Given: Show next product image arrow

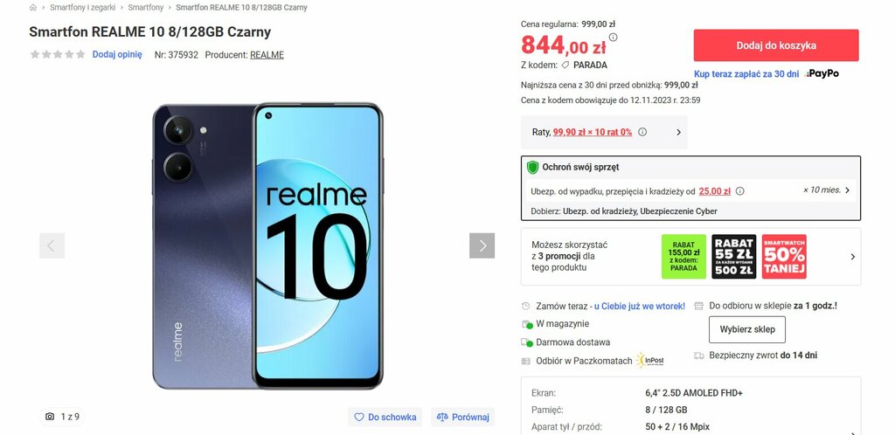Looking at the screenshot, I should [x=482, y=245].
